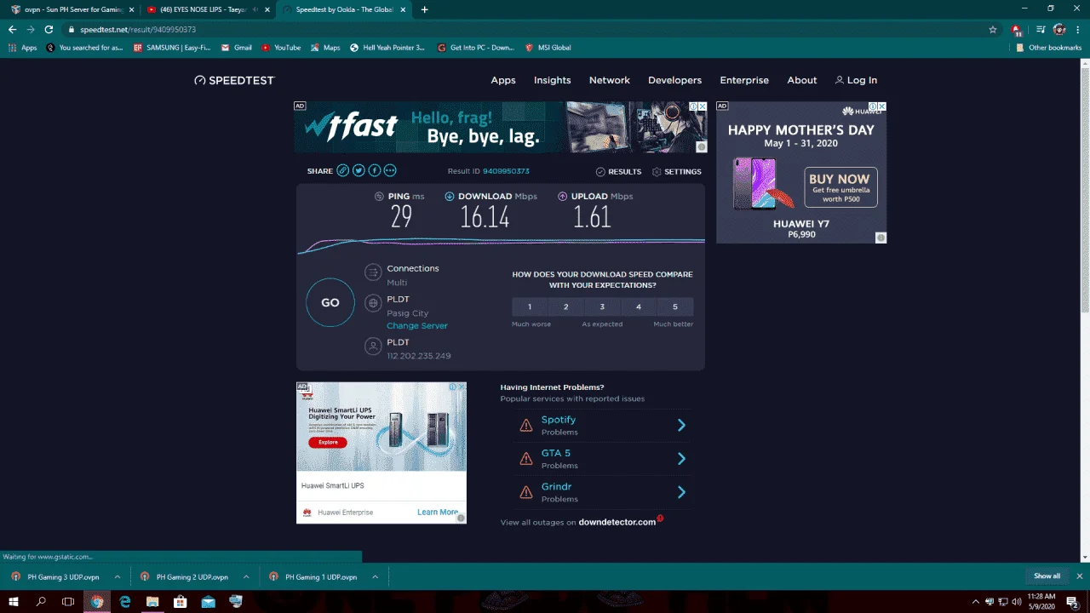Image resolution: width=1090 pixels, height=613 pixels.
Task: Open Microsoft Store from the taskbar
Action: click(181, 601)
